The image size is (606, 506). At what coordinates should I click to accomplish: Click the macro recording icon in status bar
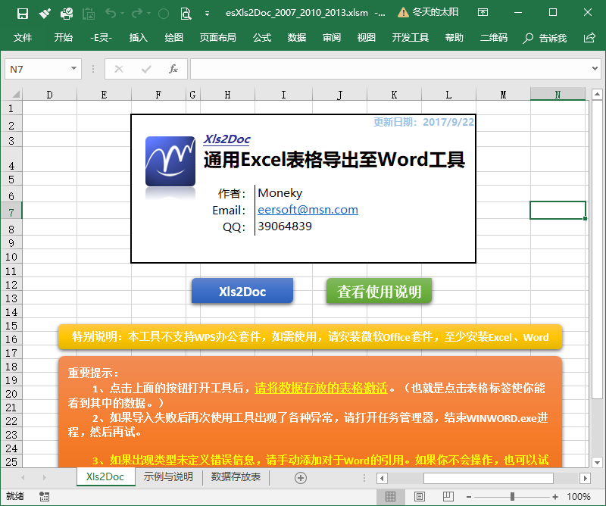coord(44,496)
